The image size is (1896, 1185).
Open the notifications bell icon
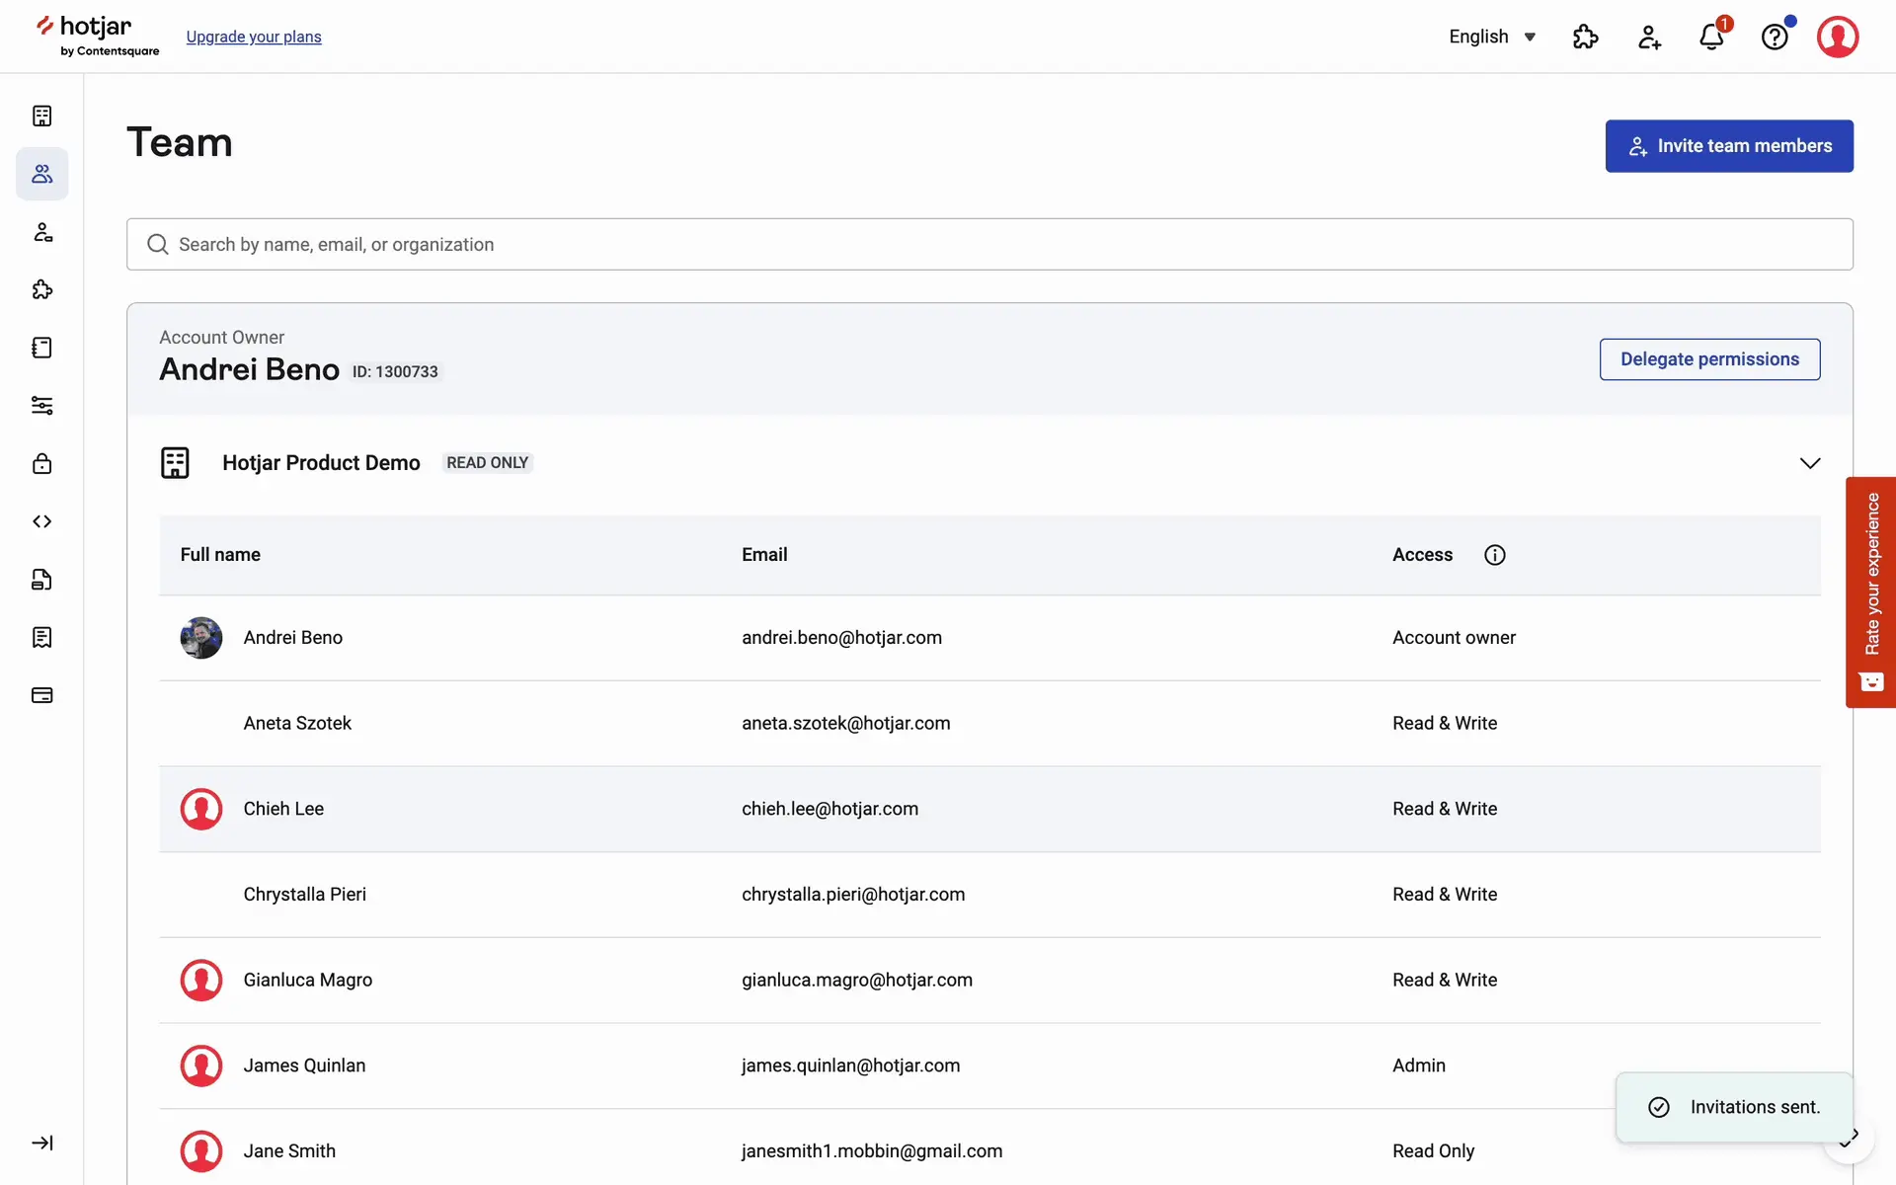(x=1711, y=38)
